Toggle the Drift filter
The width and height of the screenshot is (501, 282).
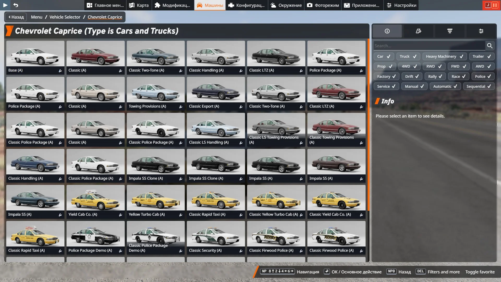click(412, 77)
